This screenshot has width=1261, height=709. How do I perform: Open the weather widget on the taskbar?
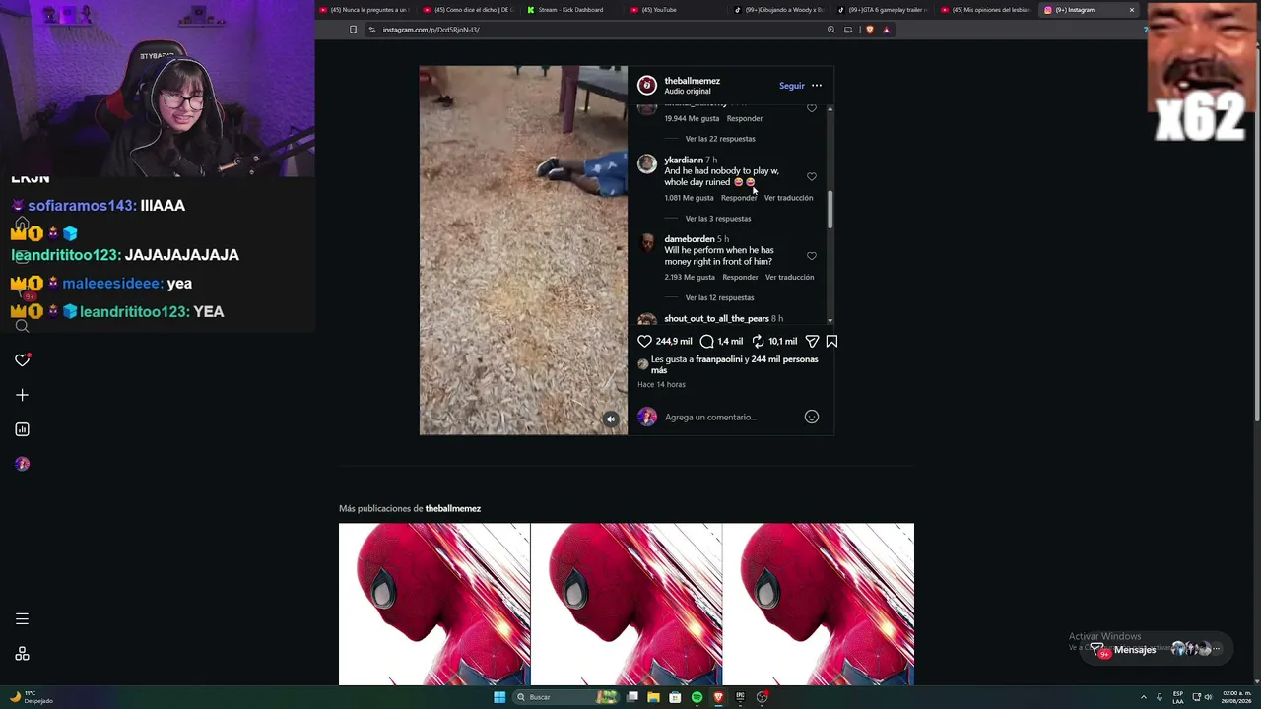pyautogui.click(x=31, y=697)
